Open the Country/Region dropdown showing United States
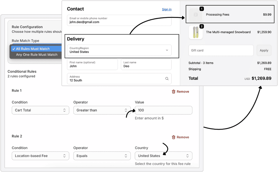Image resolution: width=278 pixels, height=172 pixels. click(119, 50)
